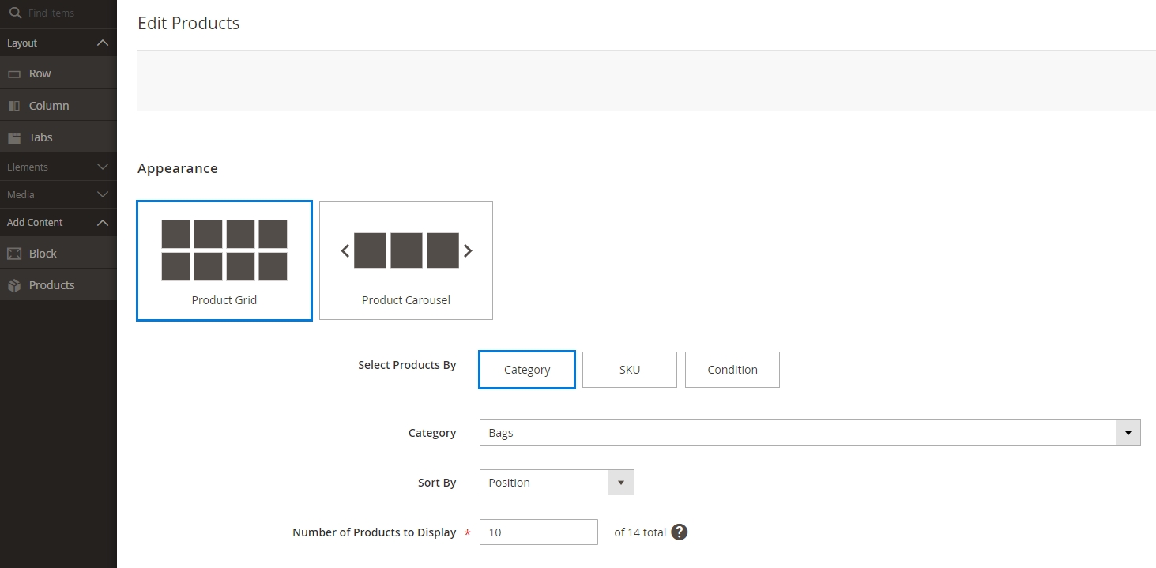Select the Products icon in the sidebar
This screenshot has height=568, width=1156.
14,284
